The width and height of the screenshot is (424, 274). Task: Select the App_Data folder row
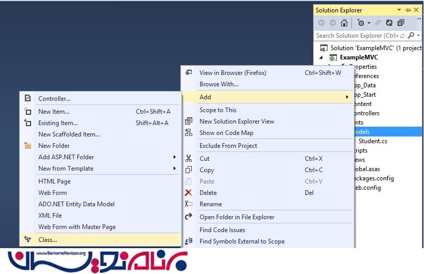pyautogui.click(x=365, y=85)
